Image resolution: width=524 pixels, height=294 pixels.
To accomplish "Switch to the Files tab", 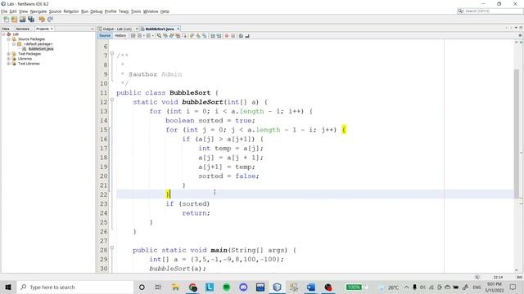I will pyautogui.click(x=6, y=29).
